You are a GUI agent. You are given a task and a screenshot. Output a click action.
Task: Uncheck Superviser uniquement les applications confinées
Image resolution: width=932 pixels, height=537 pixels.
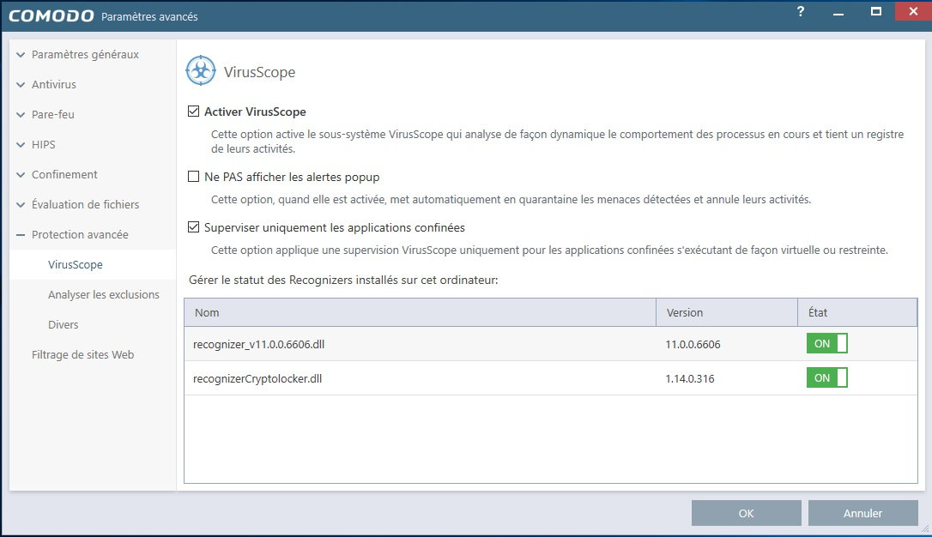(x=193, y=227)
